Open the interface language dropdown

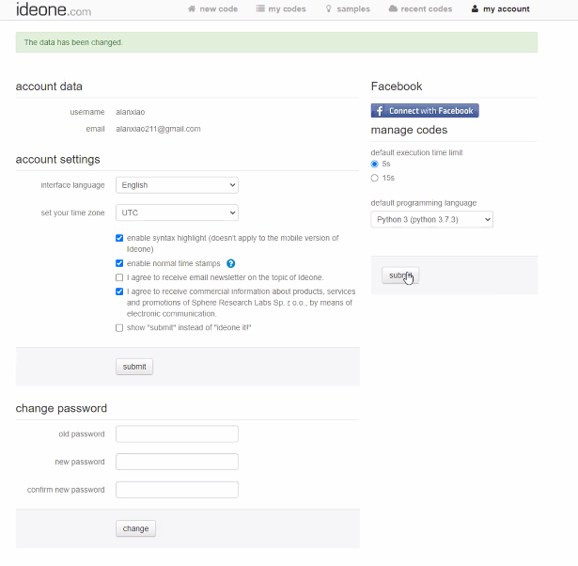tap(177, 185)
